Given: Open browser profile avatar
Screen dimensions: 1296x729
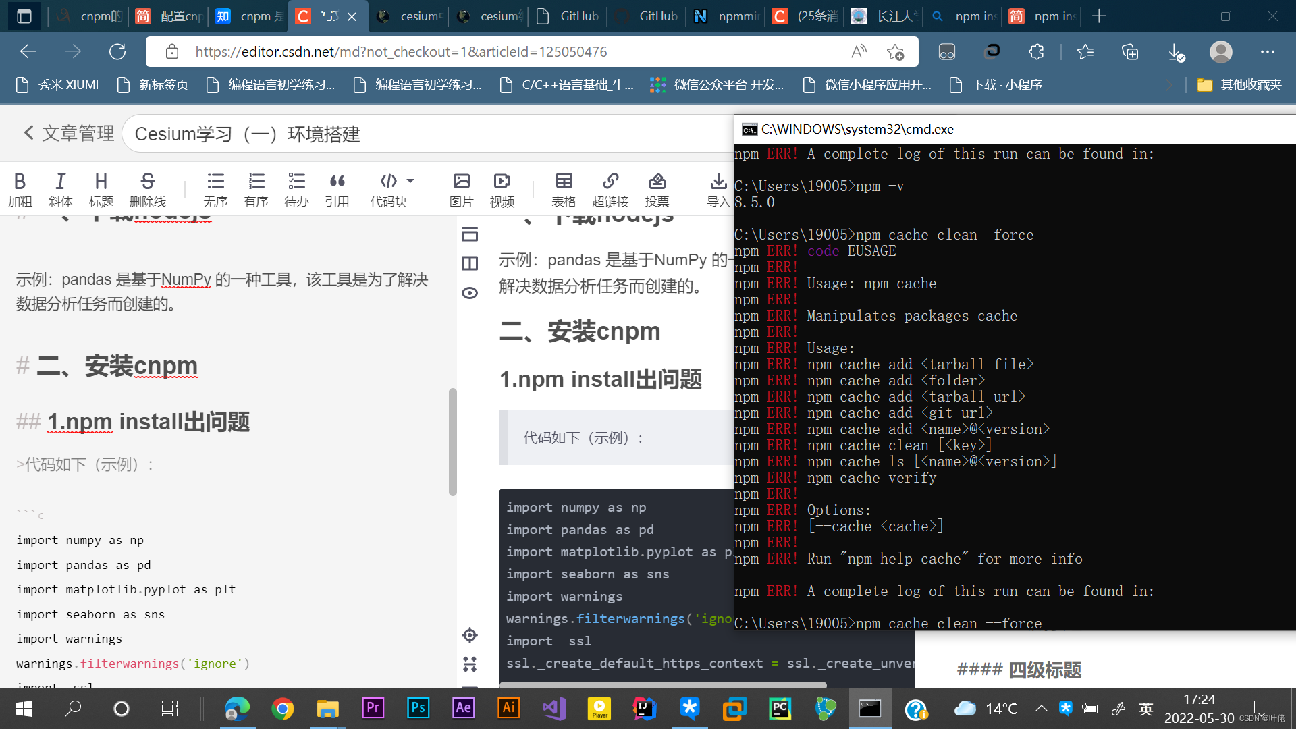Looking at the screenshot, I should pos(1221,51).
